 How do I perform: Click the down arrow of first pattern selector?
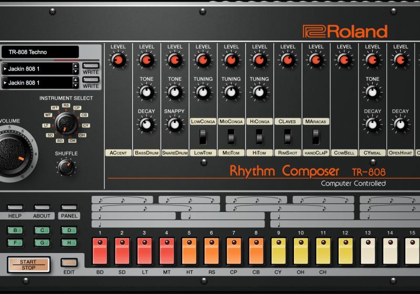(x=76, y=71)
